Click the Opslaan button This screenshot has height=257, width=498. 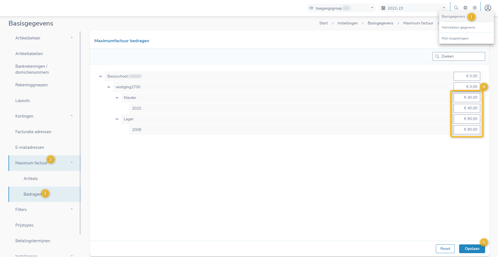pos(472,249)
